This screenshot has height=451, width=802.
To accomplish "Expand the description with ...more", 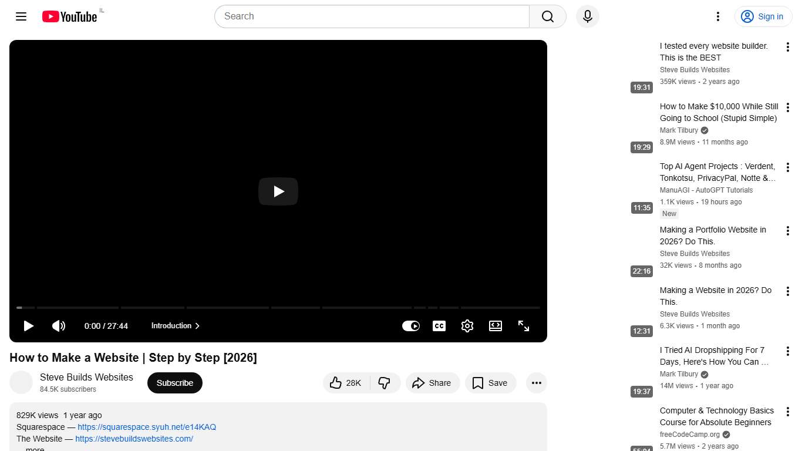I will click(33, 448).
